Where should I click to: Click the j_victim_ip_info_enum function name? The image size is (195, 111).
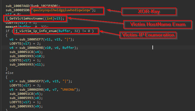pos(36,31)
